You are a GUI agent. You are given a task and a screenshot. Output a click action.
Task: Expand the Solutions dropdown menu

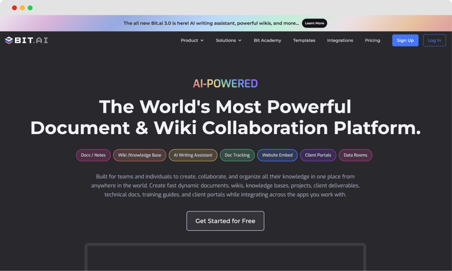click(228, 40)
